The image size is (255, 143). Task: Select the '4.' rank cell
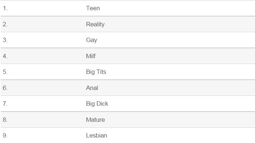tap(5, 56)
